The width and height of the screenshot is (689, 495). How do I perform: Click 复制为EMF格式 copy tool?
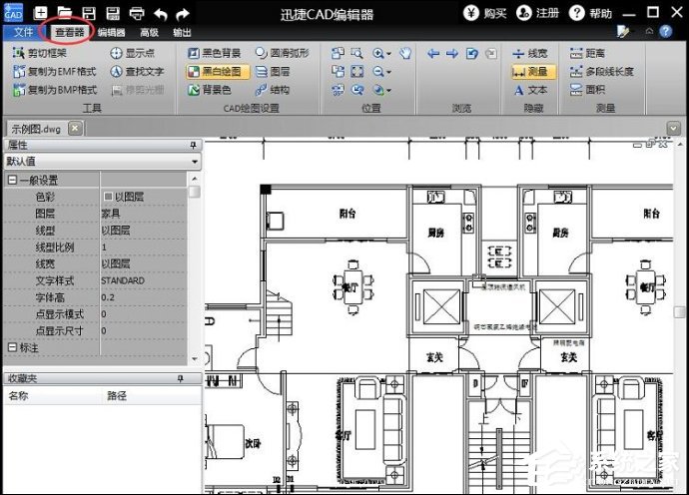tap(48, 72)
